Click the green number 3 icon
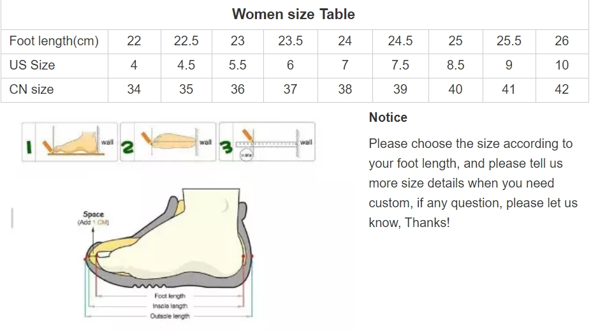 pos(226,147)
